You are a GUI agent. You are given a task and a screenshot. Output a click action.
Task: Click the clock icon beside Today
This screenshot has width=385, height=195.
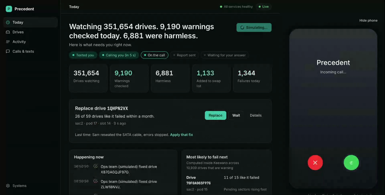[x=8, y=22]
